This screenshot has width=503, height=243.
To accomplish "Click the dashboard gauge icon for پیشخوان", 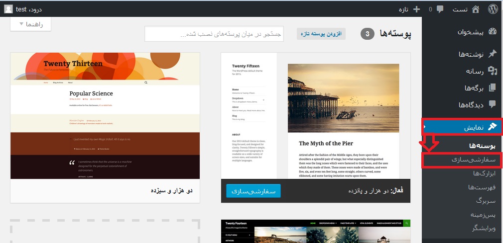I will coord(492,32).
